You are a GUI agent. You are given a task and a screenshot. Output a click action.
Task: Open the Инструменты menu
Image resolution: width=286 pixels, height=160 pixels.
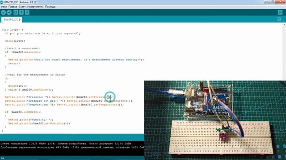pos(35,7)
